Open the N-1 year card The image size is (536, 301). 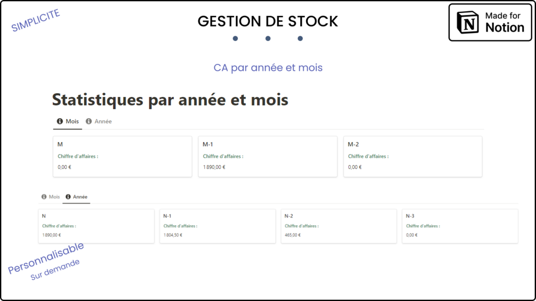(217, 226)
